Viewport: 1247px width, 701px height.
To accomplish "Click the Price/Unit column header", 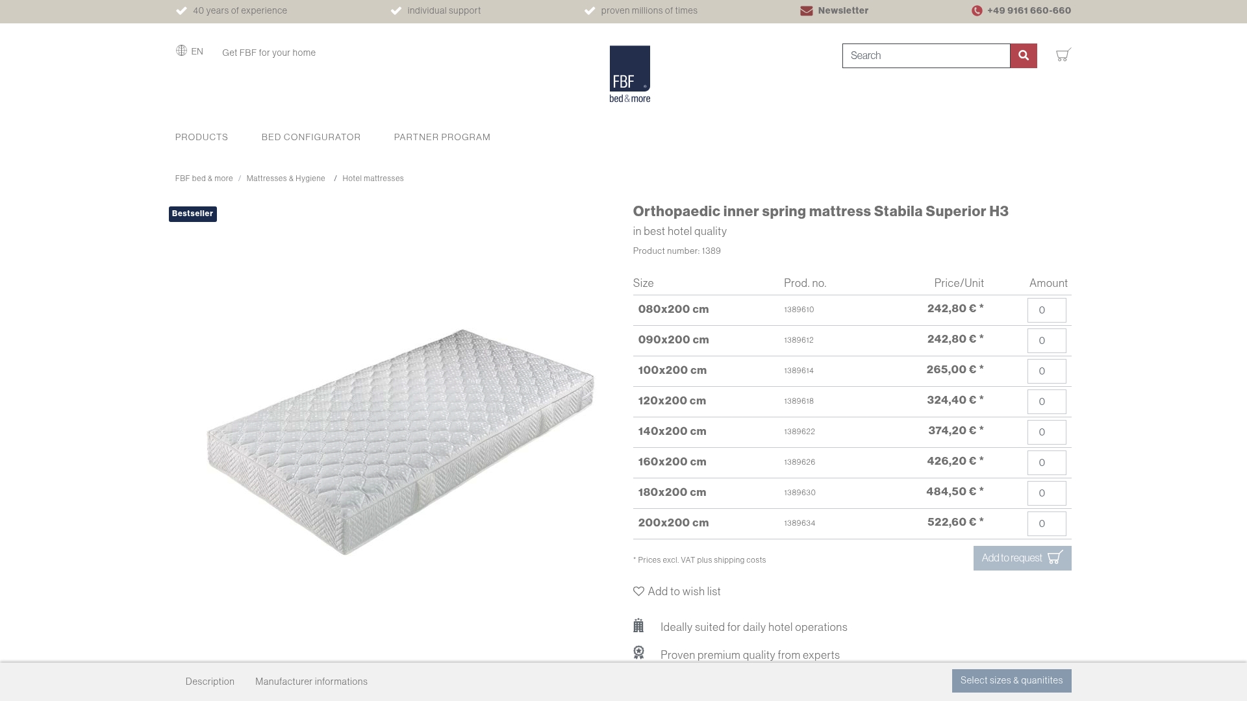I will tap(959, 284).
